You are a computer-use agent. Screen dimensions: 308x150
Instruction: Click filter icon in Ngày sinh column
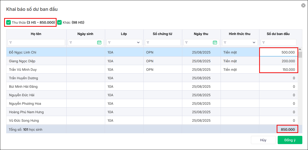(71, 42)
